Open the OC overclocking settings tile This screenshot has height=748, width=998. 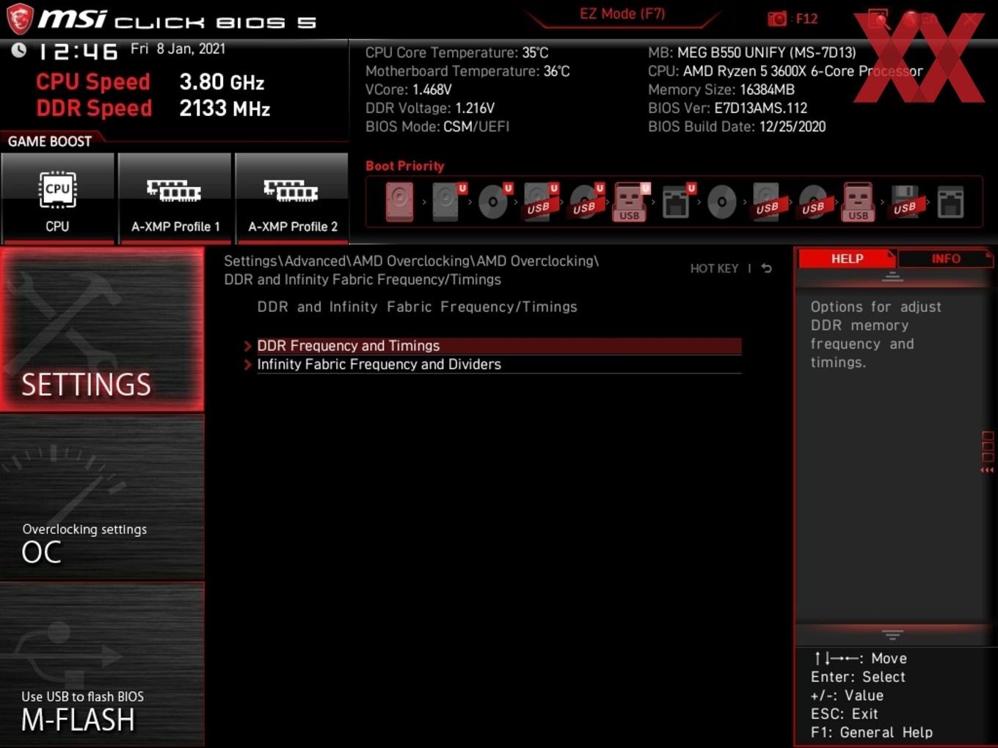(x=102, y=497)
